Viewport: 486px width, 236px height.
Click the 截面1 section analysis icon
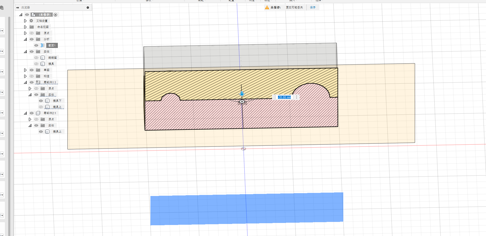point(43,45)
